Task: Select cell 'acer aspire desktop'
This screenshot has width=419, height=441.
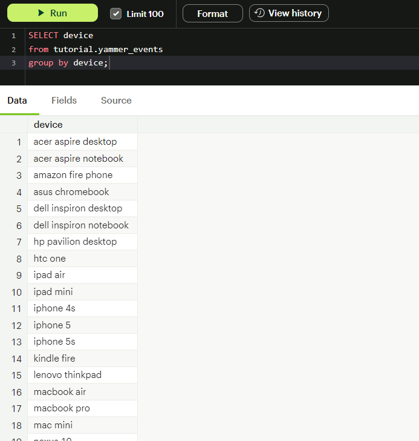Action: tap(82, 142)
